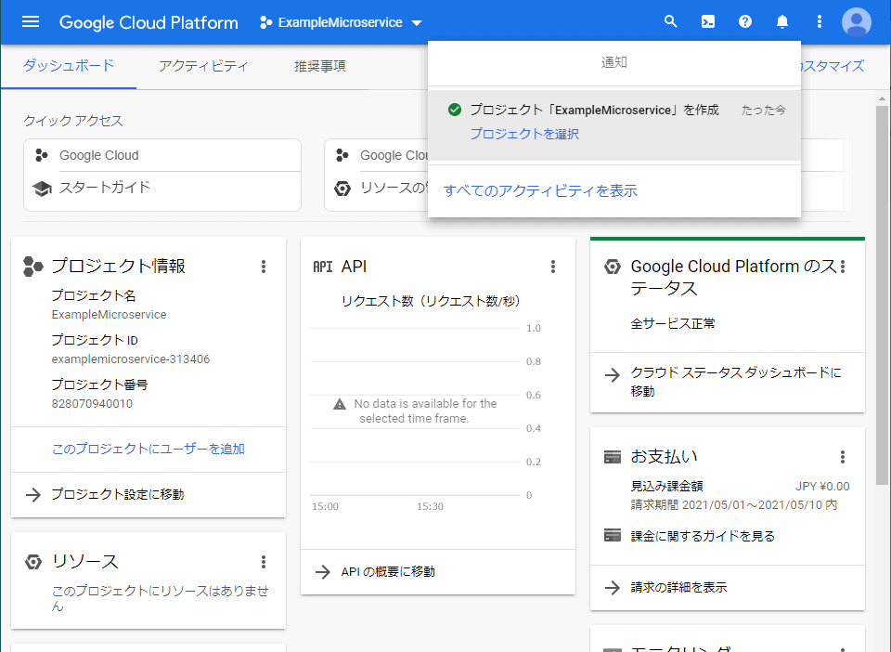This screenshot has height=652, width=891.
Task: Click the arrow icon next to 請求の詳細を表示
Action: click(612, 587)
